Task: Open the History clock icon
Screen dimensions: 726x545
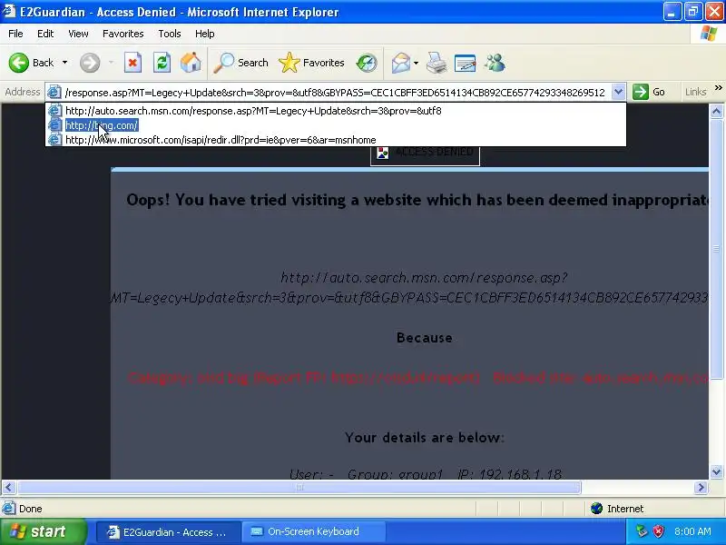Action: pos(367,63)
